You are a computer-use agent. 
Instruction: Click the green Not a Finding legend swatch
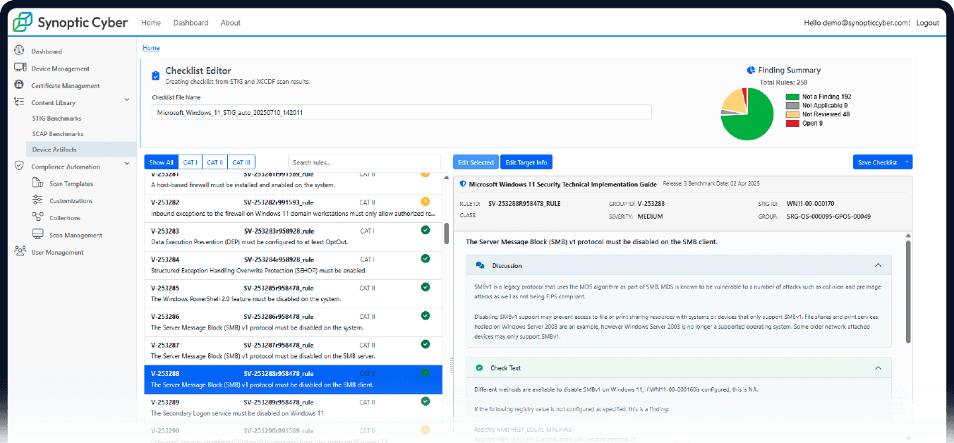click(x=792, y=97)
